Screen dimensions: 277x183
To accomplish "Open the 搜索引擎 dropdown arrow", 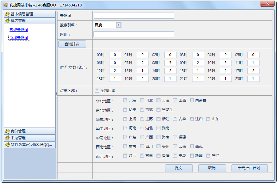I will pyautogui.click(x=119, y=25).
